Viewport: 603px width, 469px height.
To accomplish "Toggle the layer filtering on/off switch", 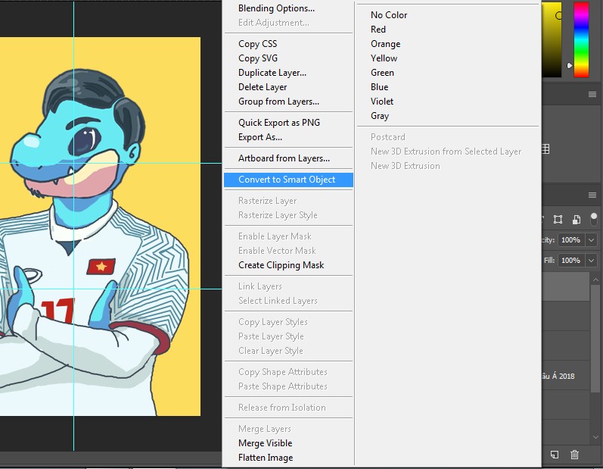I will pyautogui.click(x=594, y=218).
